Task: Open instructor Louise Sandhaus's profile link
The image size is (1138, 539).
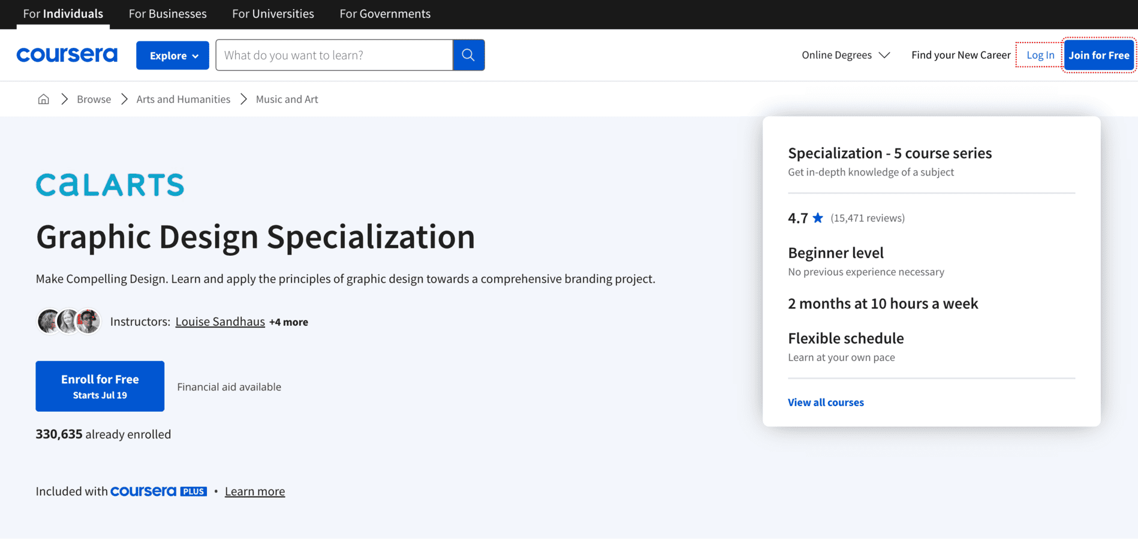Action: [x=220, y=322]
